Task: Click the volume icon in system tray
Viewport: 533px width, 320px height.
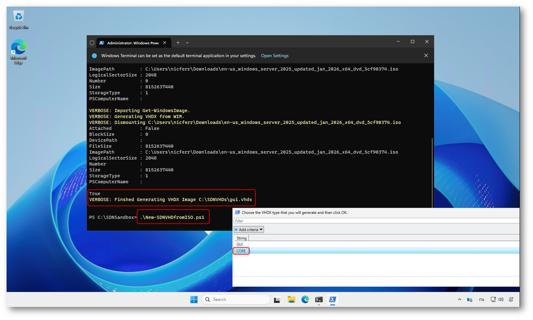Action: pyautogui.click(x=501, y=299)
